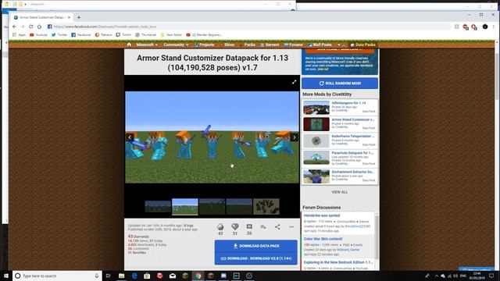The image size is (500, 281).
Task: Open the Patreon bookmark
Action: click(x=104, y=34)
